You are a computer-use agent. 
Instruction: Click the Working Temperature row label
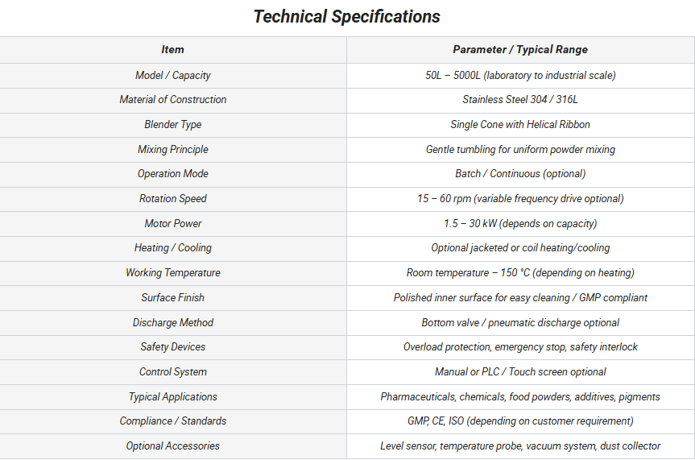coord(172,273)
